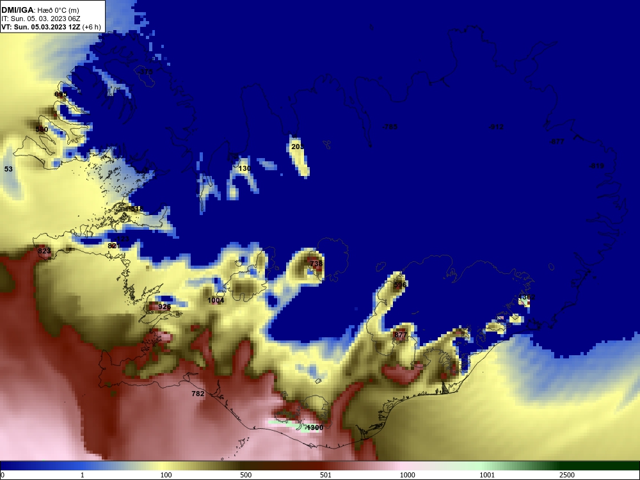Click the legend label 1

click(x=83, y=475)
